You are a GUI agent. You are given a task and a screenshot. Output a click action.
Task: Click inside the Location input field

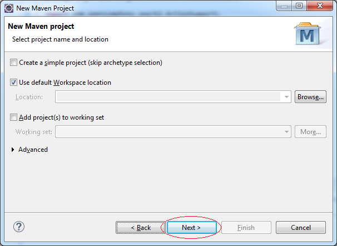[168, 97]
